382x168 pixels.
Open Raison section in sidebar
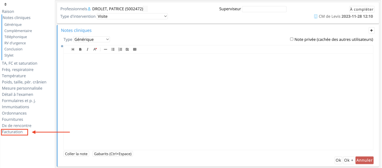point(8,12)
